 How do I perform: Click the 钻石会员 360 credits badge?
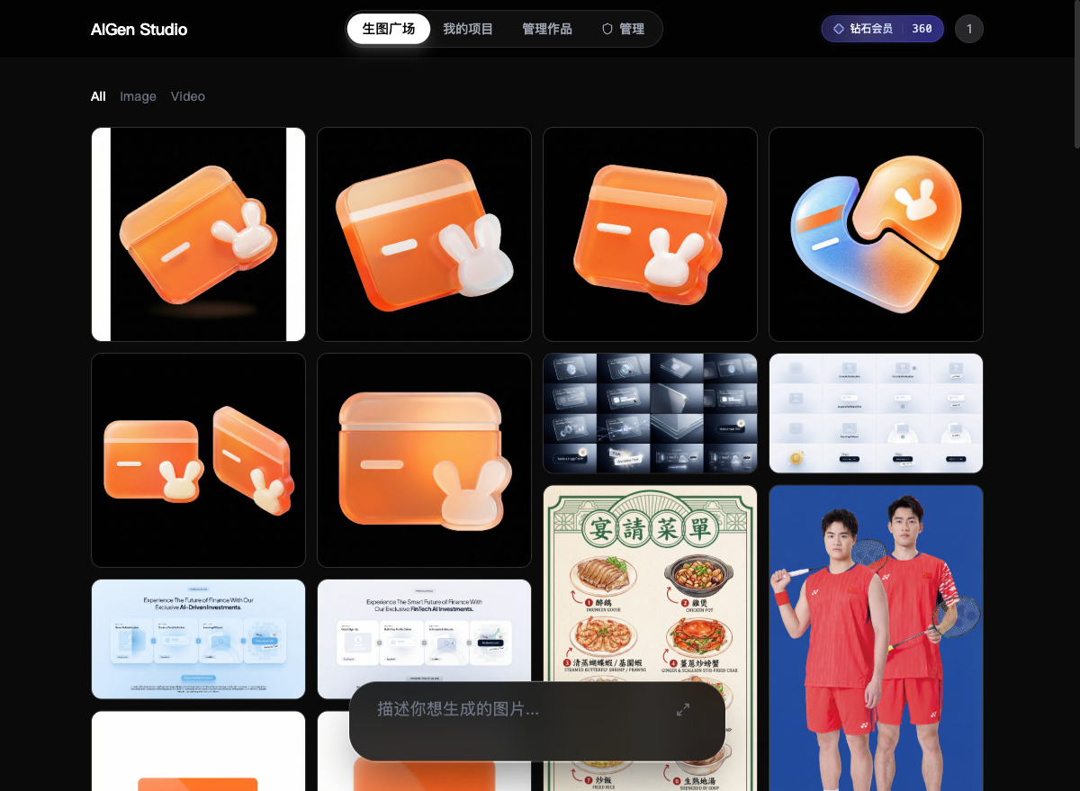click(882, 29)
